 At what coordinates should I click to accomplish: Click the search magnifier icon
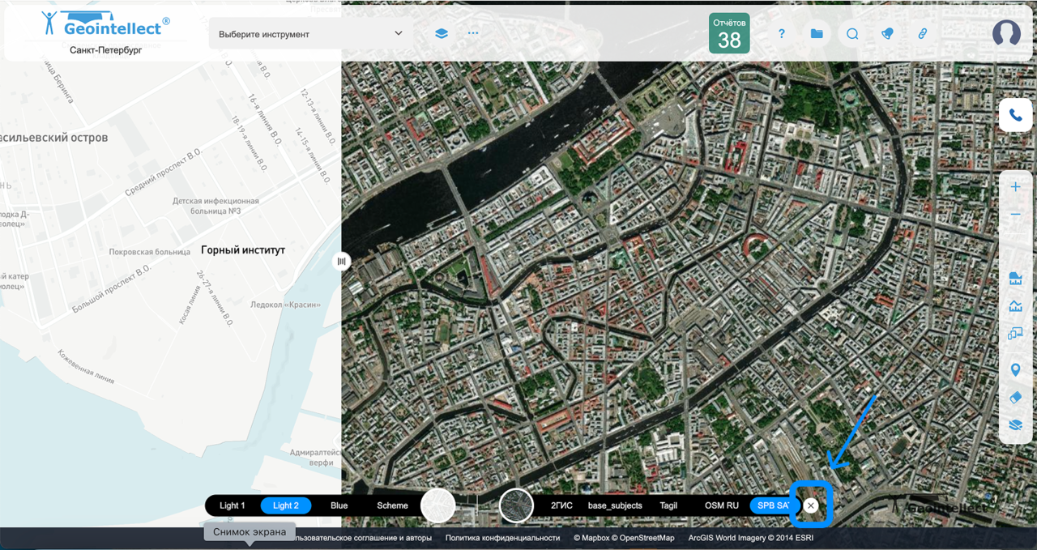[852, 34]
